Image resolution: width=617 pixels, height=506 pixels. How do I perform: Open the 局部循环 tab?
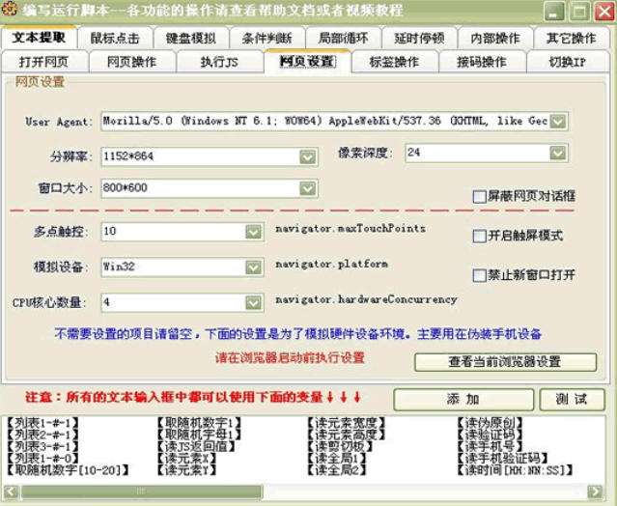(x=343, y=39)
